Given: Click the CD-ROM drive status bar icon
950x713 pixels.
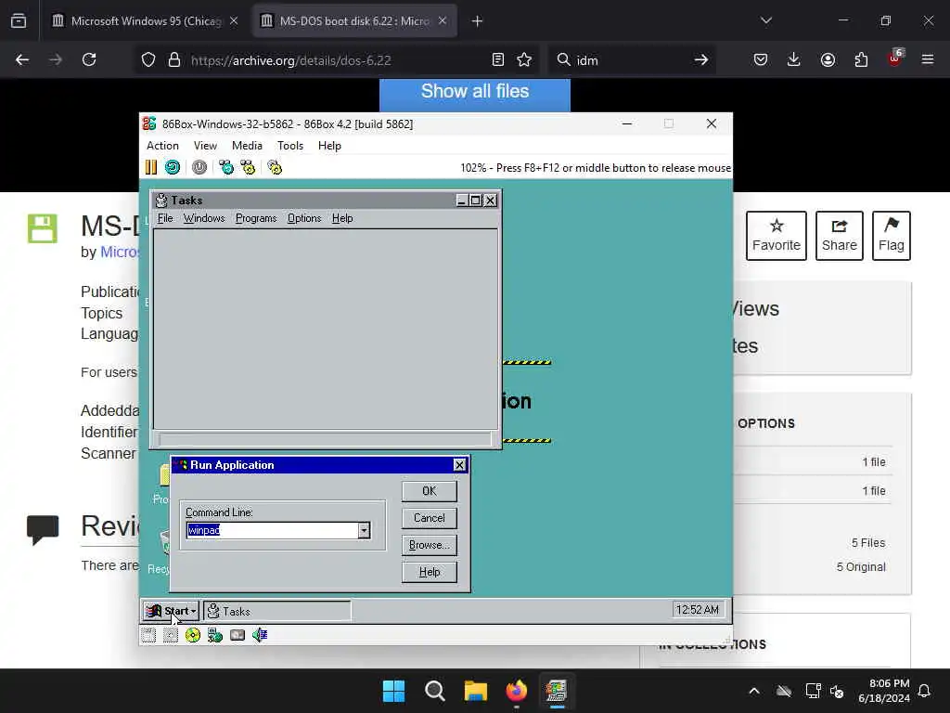Looking at the screenshot, I should [x=193, y=635].
